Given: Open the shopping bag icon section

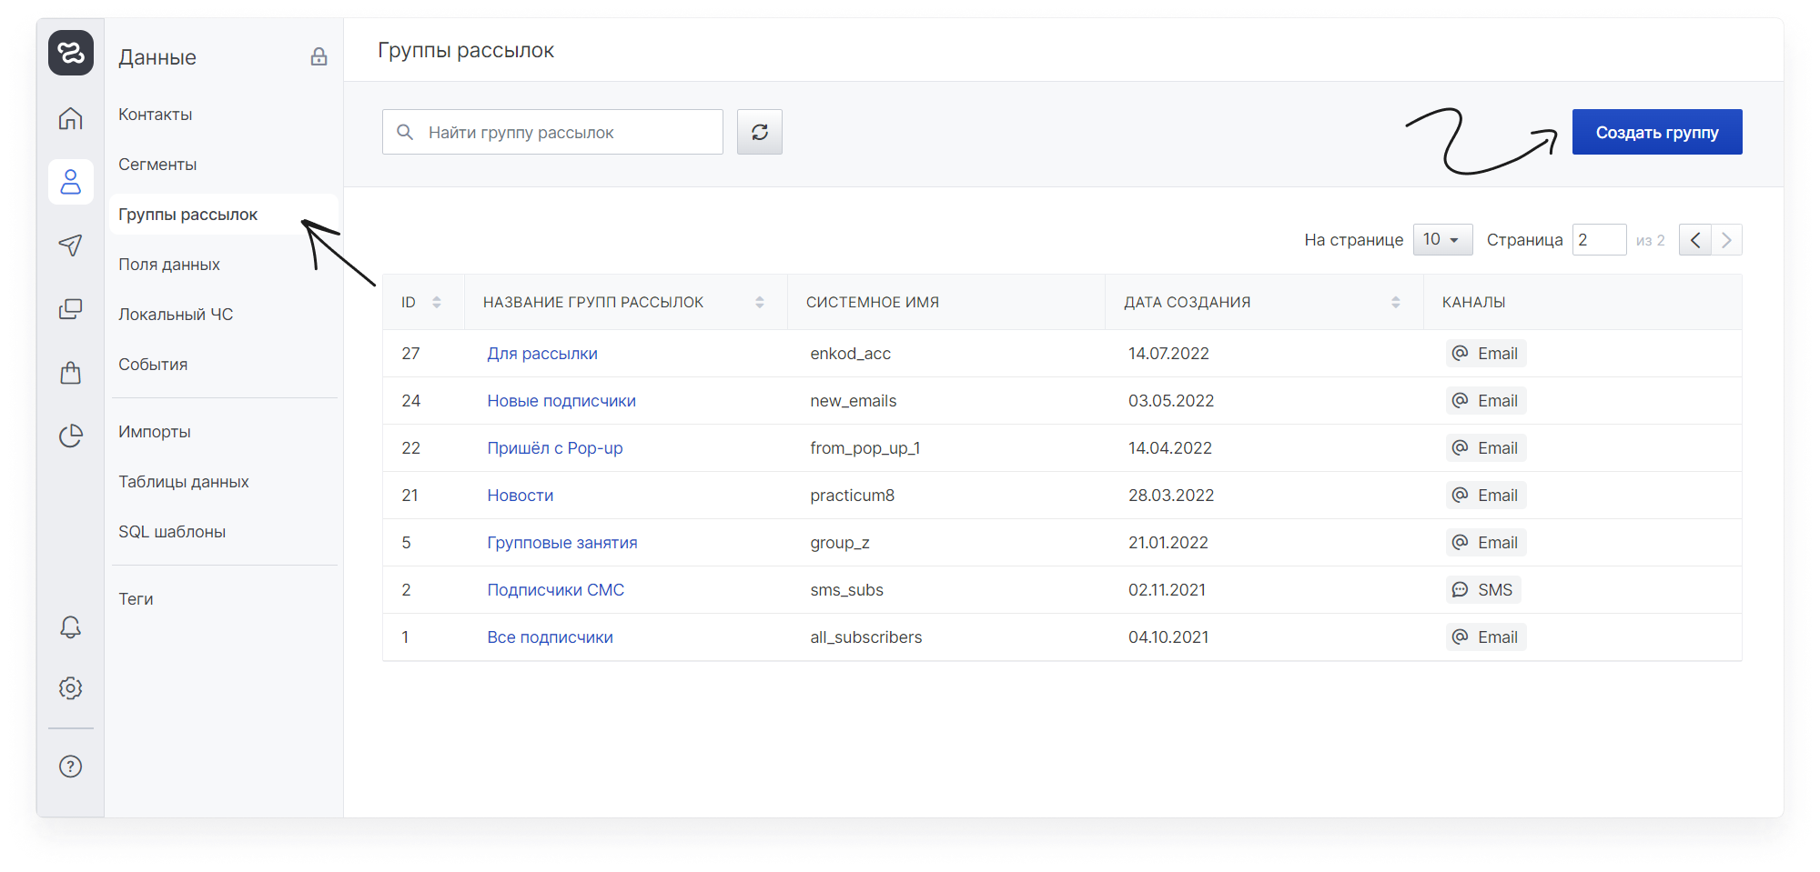Looking at the screenshot, I should [70, 373].
